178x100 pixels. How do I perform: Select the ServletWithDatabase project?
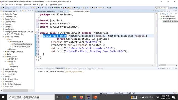click(x=13, y=84)
